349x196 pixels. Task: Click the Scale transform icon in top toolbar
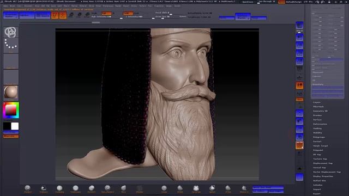pos(79,15)
